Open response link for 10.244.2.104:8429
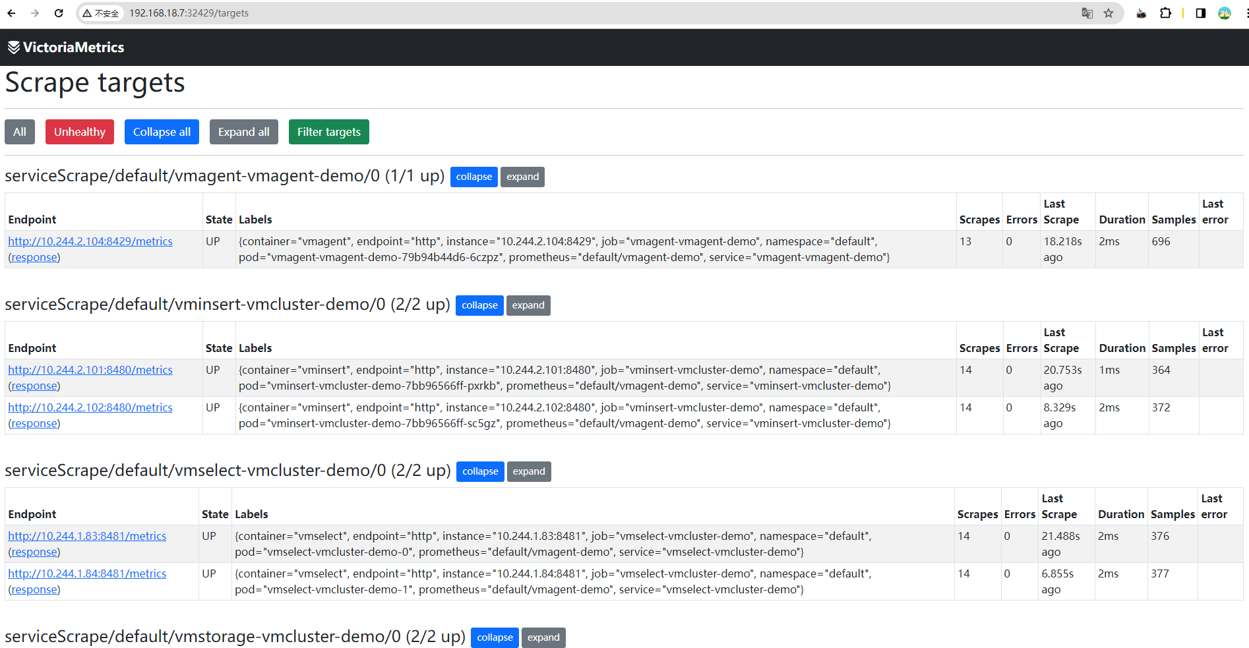This screenshot has height=648, width=1249. 34,257
